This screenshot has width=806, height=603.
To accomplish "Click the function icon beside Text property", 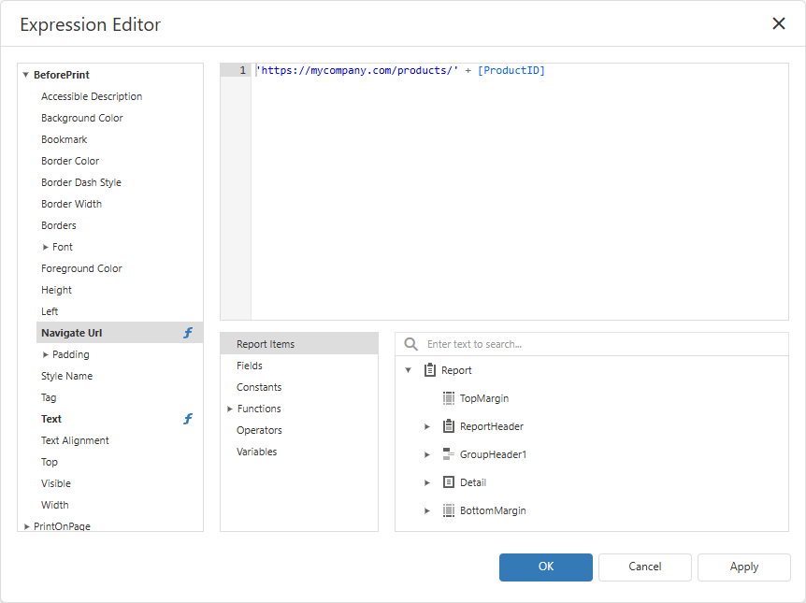I will point(188,419).
